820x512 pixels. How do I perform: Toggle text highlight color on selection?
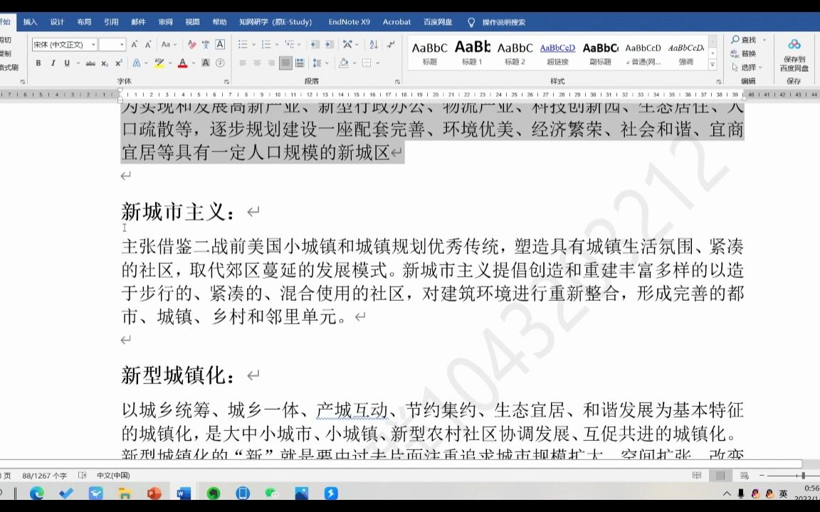click(x=159, y=63)
